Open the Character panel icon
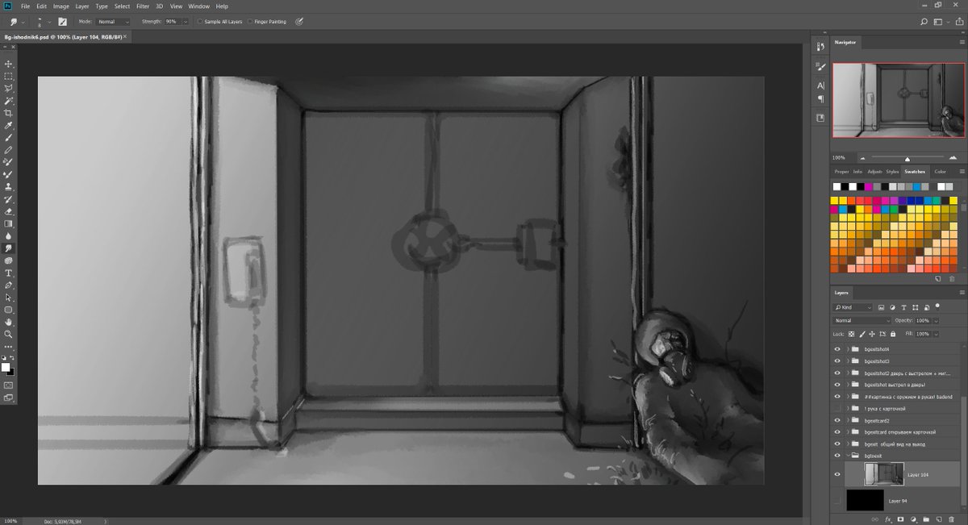This screenshot has height=525, width=968. click(x=820, y=85)
